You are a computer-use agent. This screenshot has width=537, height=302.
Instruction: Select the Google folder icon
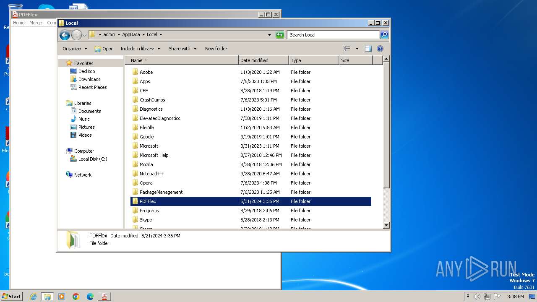pyautogui.click(x=135, y=137)
